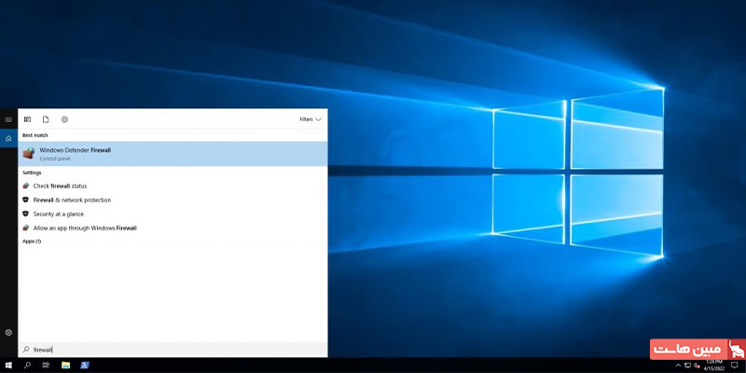Open Task View on the taskbar
746x373 pixels.
pyautogui.click(x=46, y=366)
